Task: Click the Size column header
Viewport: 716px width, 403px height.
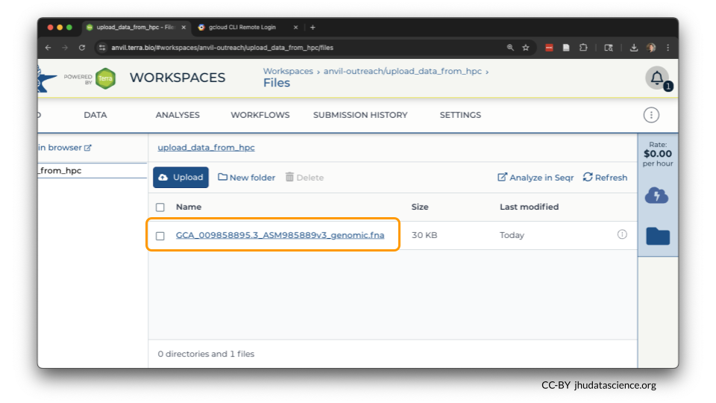Action: (x=420, y=207)
